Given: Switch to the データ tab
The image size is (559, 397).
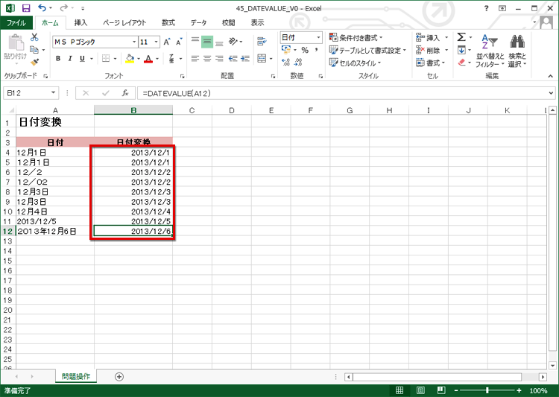Looking at the screenshot, I should click(198, 23).
